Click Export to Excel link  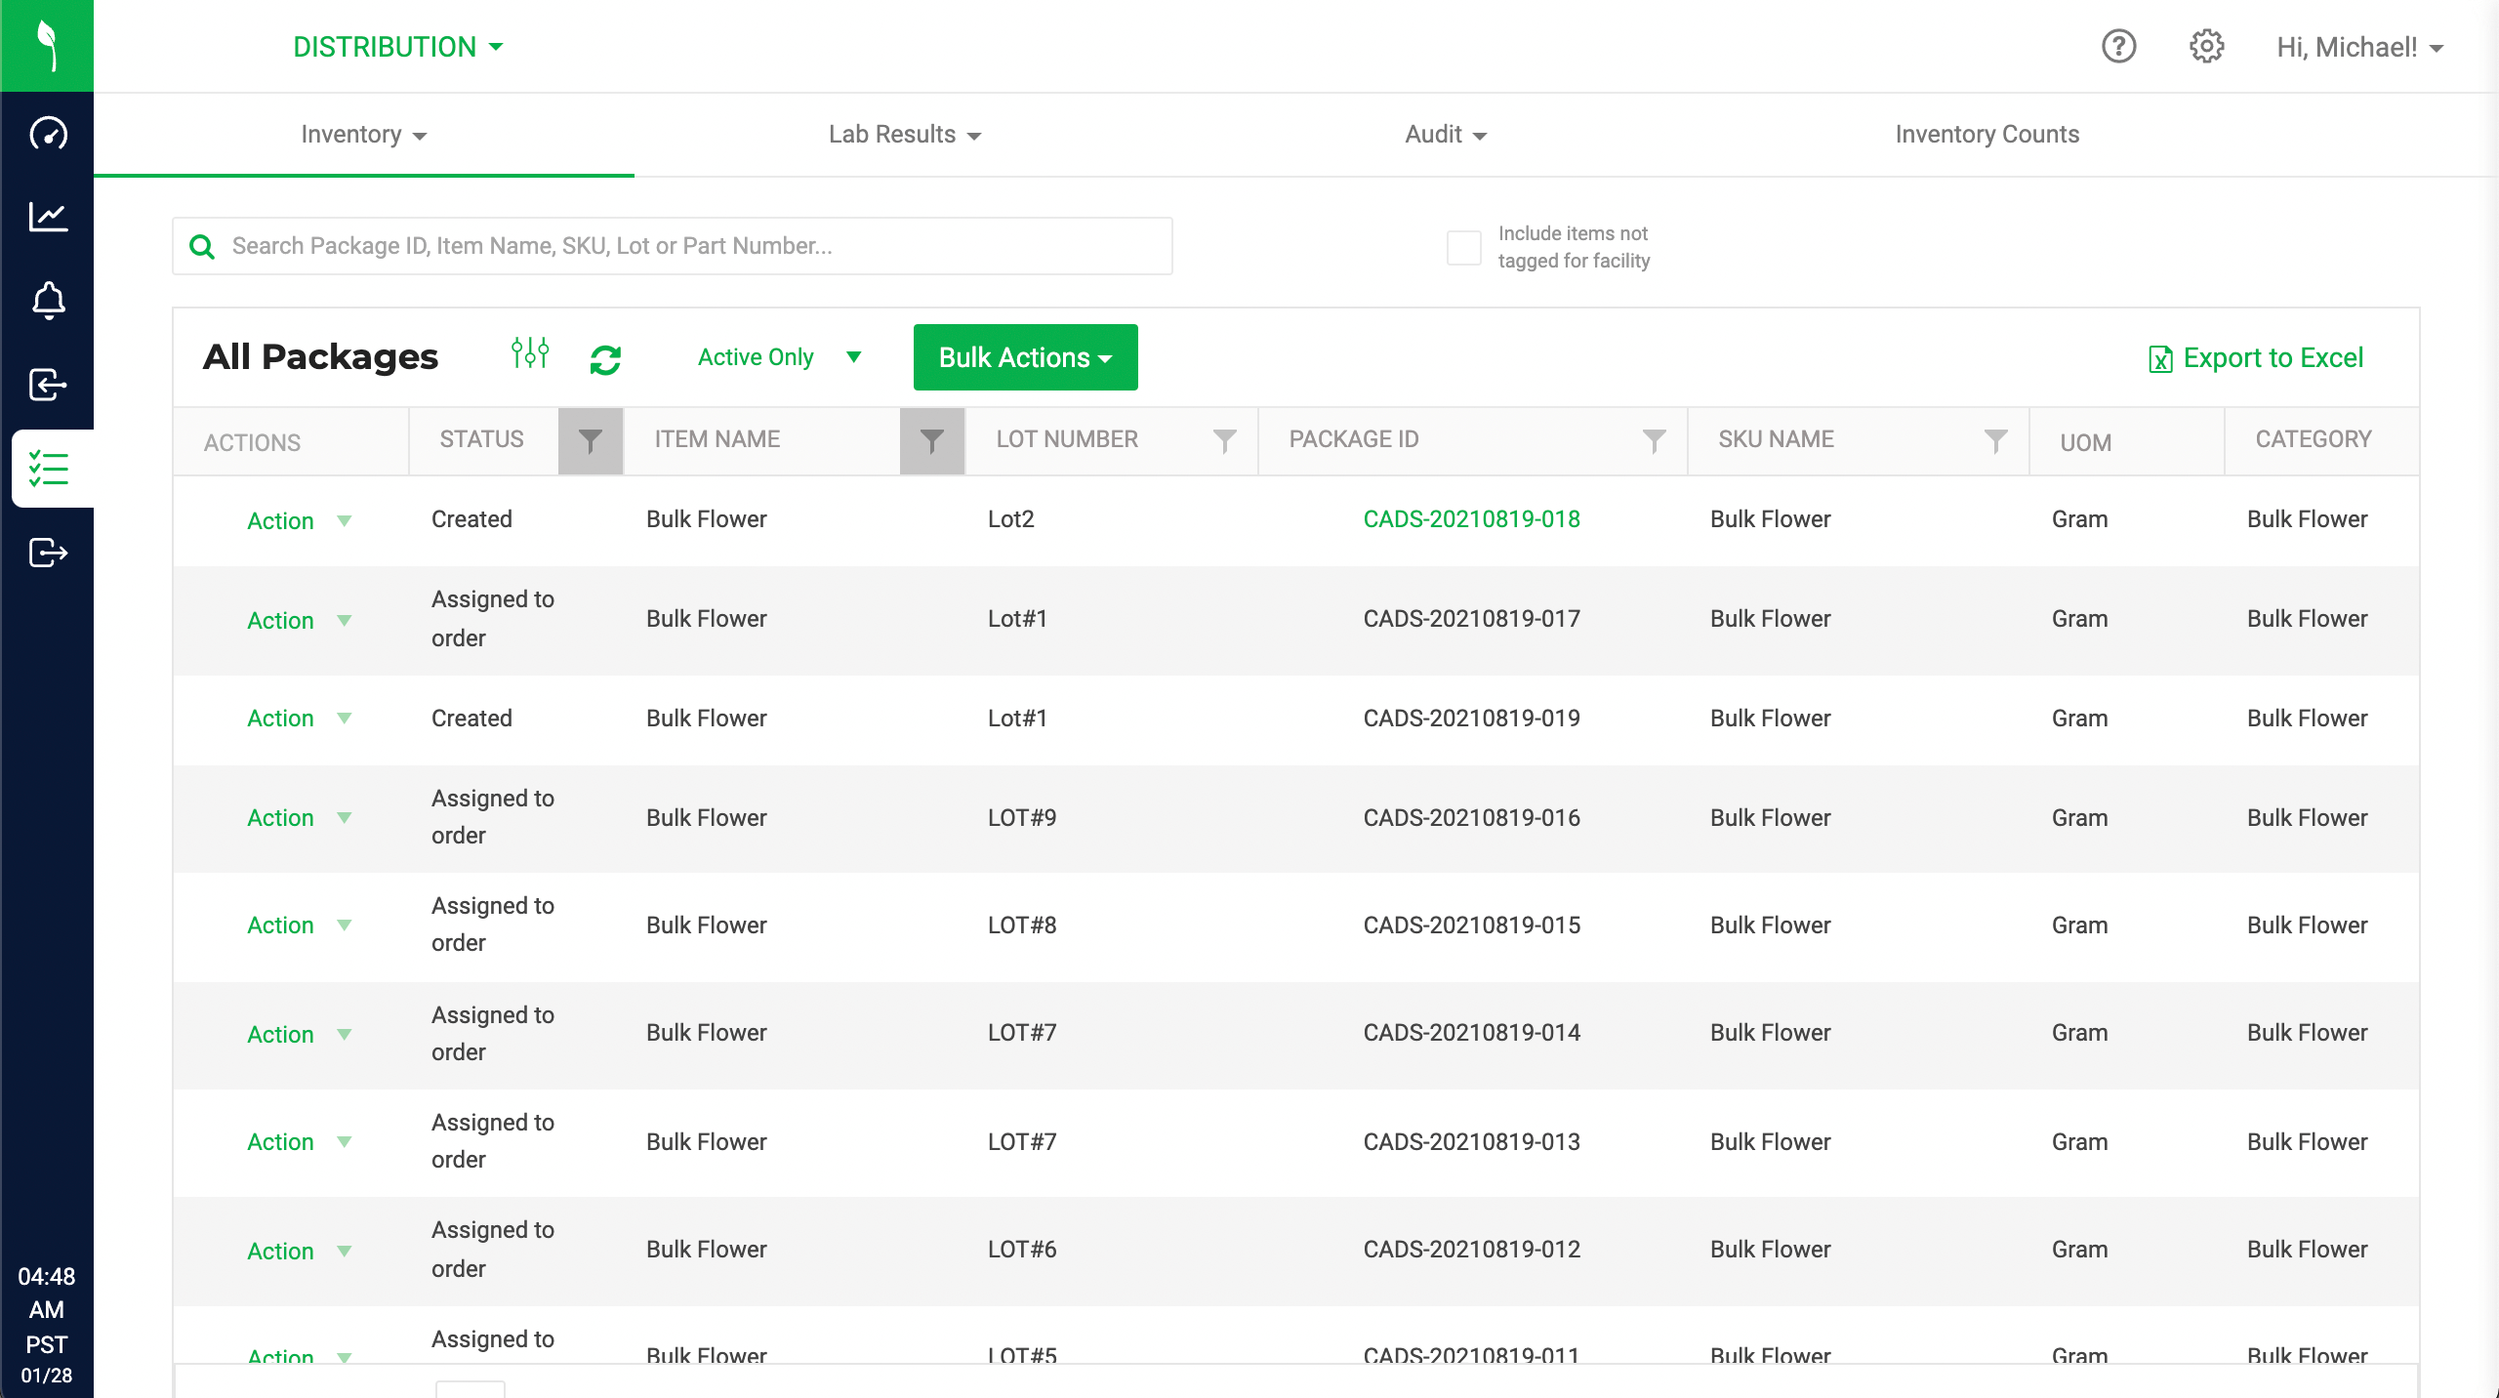pos(2256,358)
